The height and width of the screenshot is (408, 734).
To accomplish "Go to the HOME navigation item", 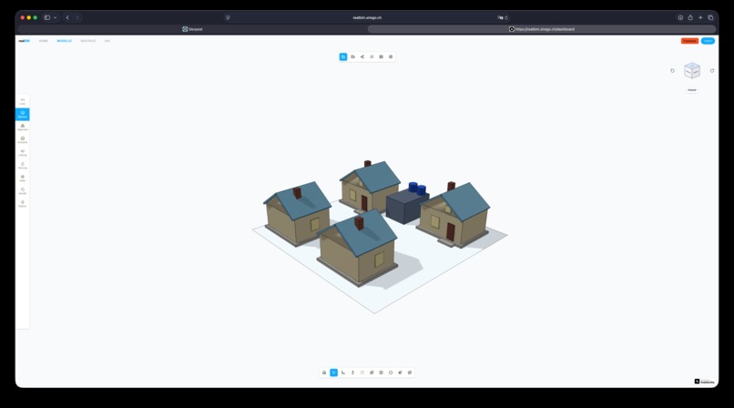I will tap(44, 41).
